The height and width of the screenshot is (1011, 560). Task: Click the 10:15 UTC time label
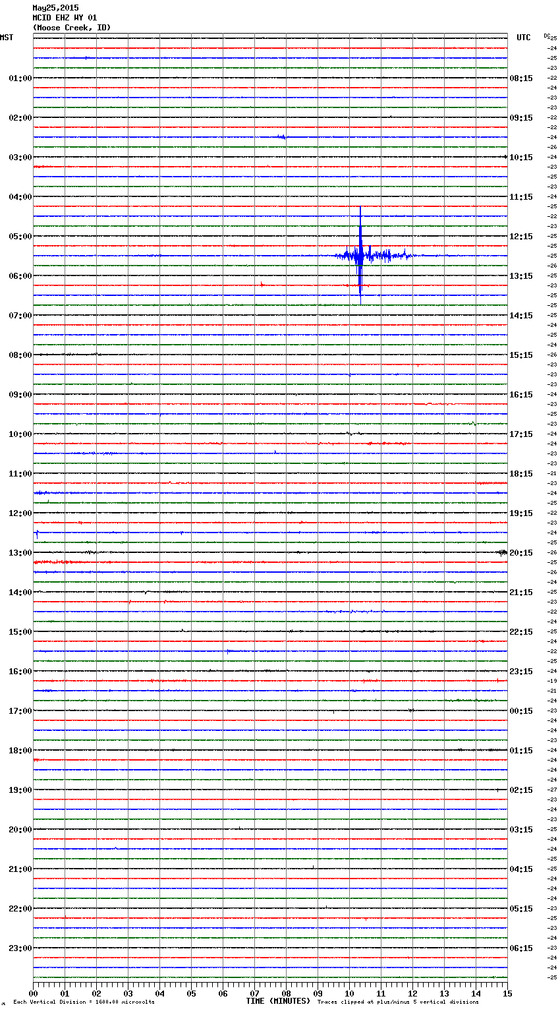[521, 158]
